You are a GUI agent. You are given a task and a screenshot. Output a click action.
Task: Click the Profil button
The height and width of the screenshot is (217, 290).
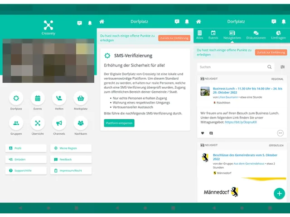tap(26, 148)
